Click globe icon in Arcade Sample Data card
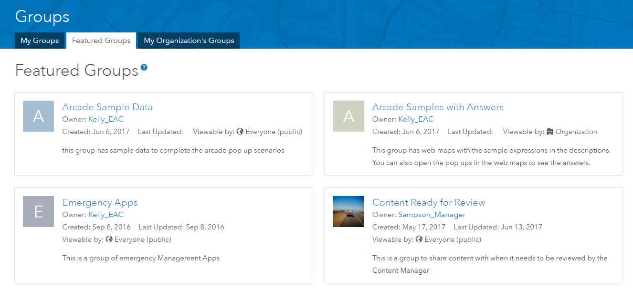This screenshot has width=633, height=290. [240, 132]
